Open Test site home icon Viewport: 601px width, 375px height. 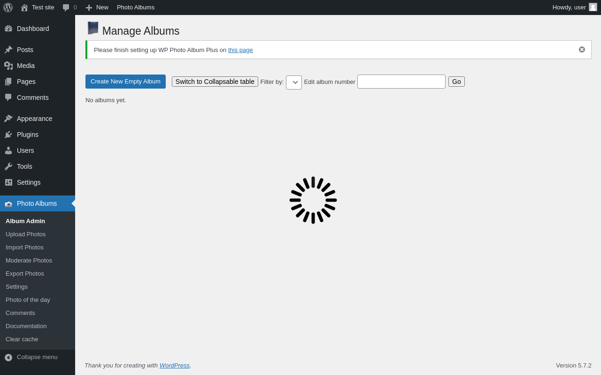click(x=24, y=7)
